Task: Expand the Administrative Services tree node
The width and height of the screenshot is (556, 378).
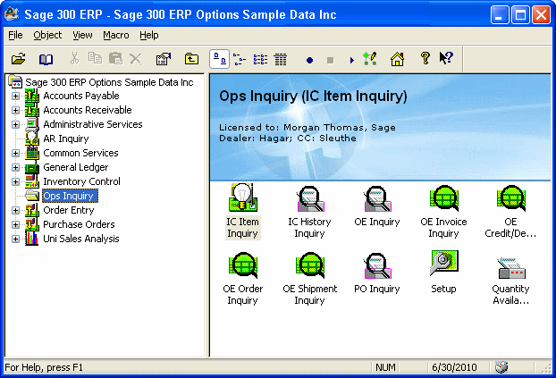Action: point(15,124)
